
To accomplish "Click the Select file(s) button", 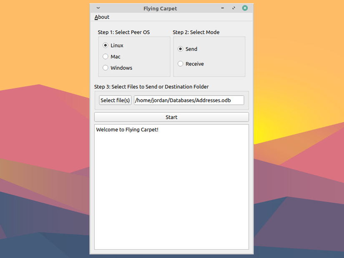I will pos(115,100).
